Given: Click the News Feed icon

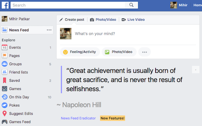Looking at the screenshot, I should pos(5,30).
